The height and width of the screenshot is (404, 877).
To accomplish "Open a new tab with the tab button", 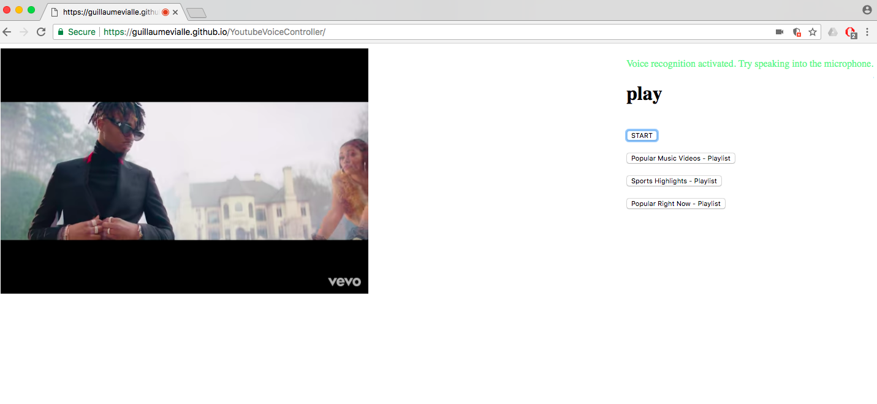I will click(196, 13).
